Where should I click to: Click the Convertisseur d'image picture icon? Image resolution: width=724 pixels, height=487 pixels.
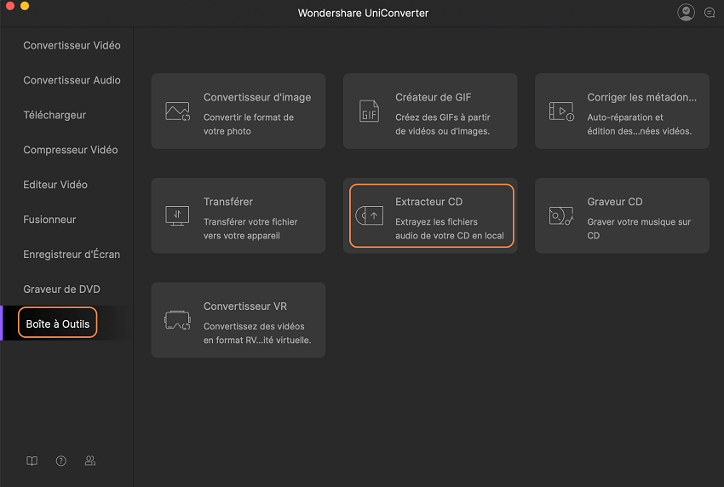click(x=177, y=112)
